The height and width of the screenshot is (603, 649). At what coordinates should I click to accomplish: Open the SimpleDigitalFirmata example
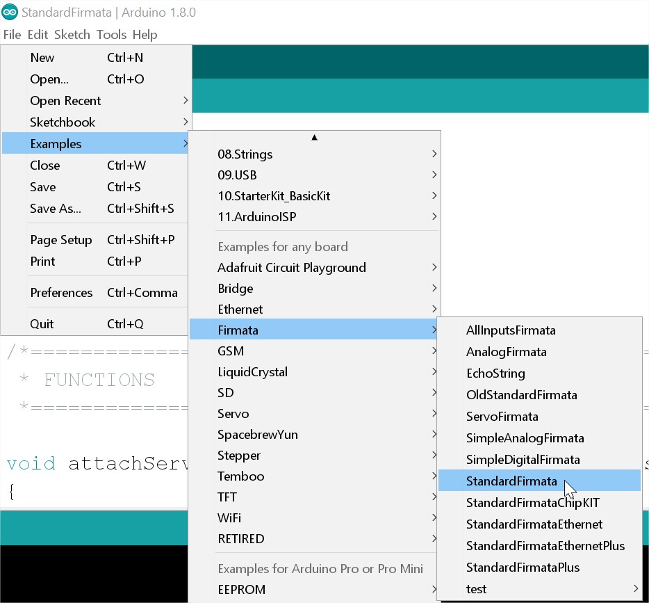[540, 460]
